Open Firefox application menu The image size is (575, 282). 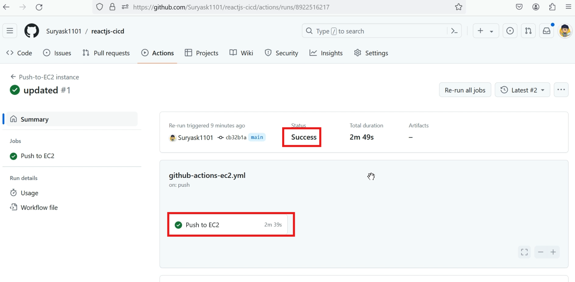pos(569,7)
